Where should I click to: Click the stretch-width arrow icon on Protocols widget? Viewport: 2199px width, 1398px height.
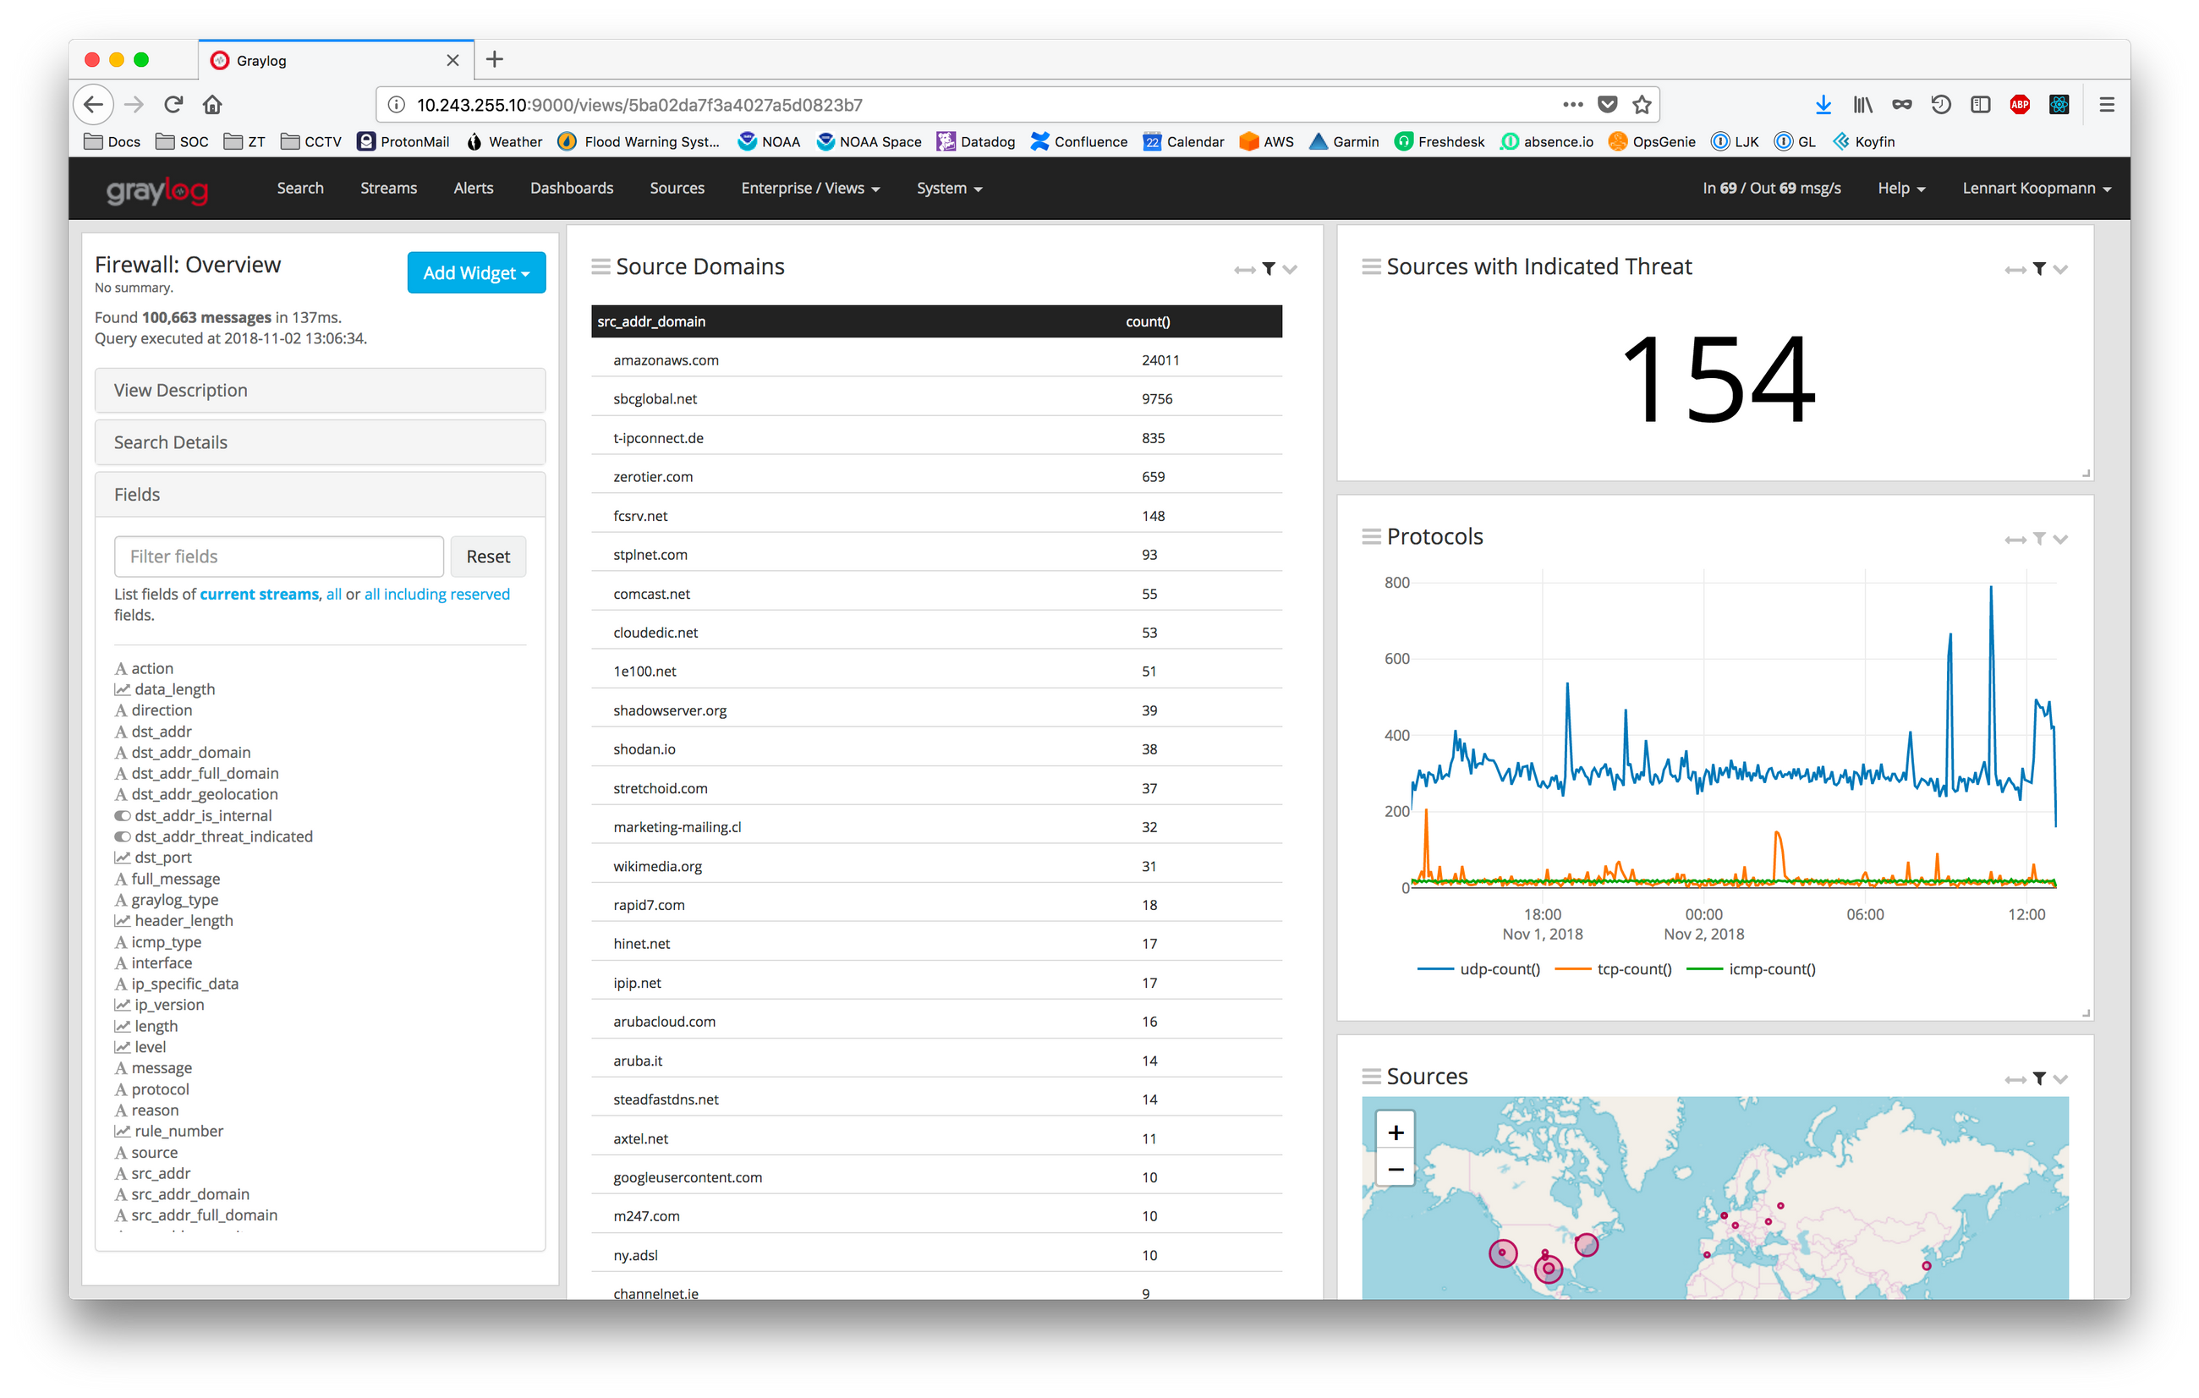[x=2015, y=540]
